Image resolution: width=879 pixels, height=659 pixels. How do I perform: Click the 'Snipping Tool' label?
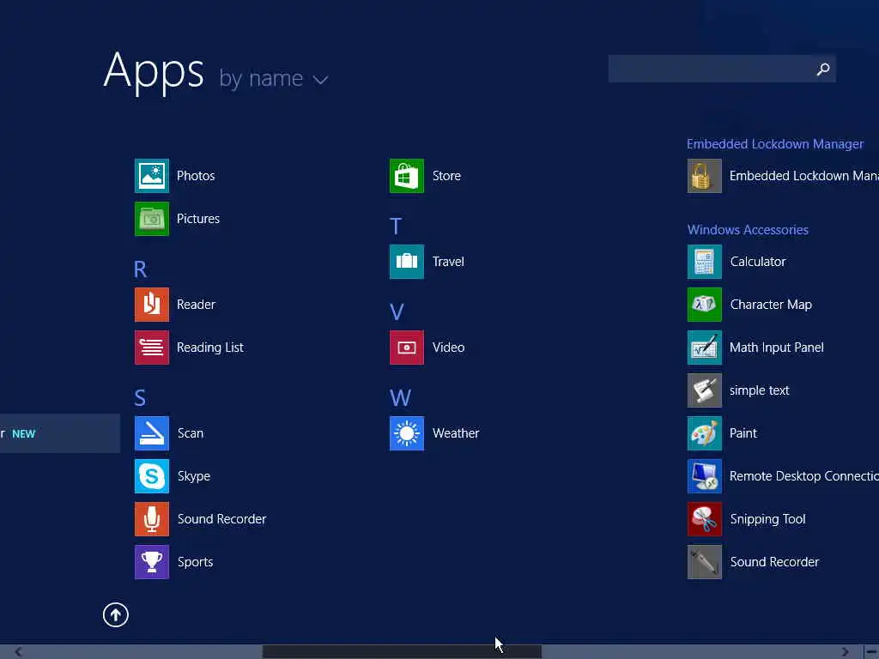click(x=767, y=519)
